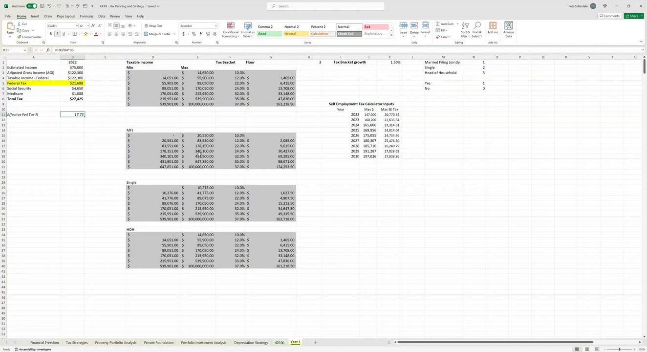The image size is (647, 352).
Task: Apply the Check Cell style
Action: (349, 34)
